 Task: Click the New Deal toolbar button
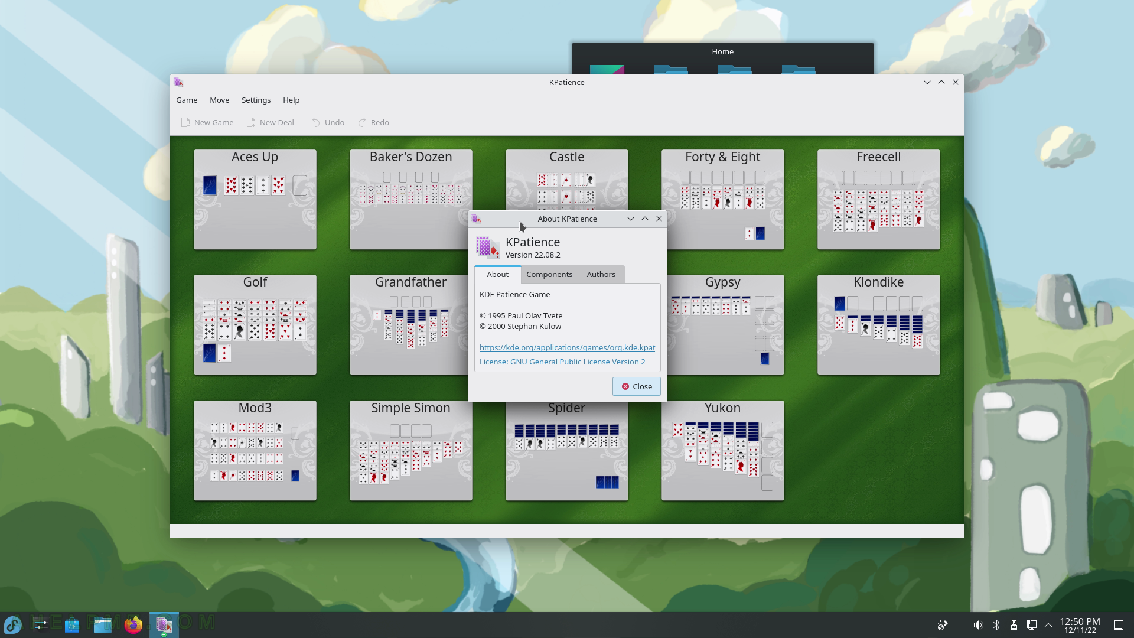270,122
